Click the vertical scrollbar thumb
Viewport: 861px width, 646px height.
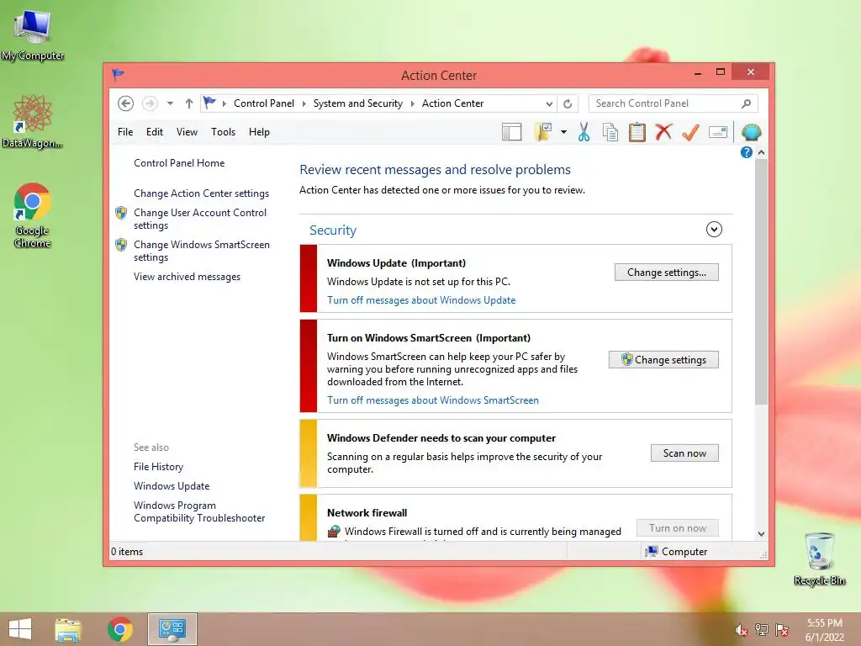point(761,283)
